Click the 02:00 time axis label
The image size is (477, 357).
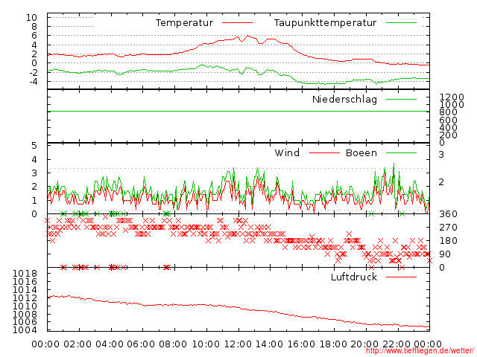click(78, 344)
